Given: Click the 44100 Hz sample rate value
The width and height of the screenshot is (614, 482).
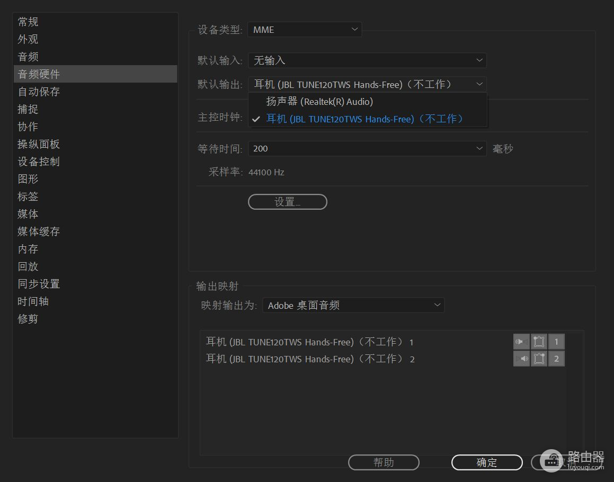Looking at the screenshot, I should pos(266,172).
